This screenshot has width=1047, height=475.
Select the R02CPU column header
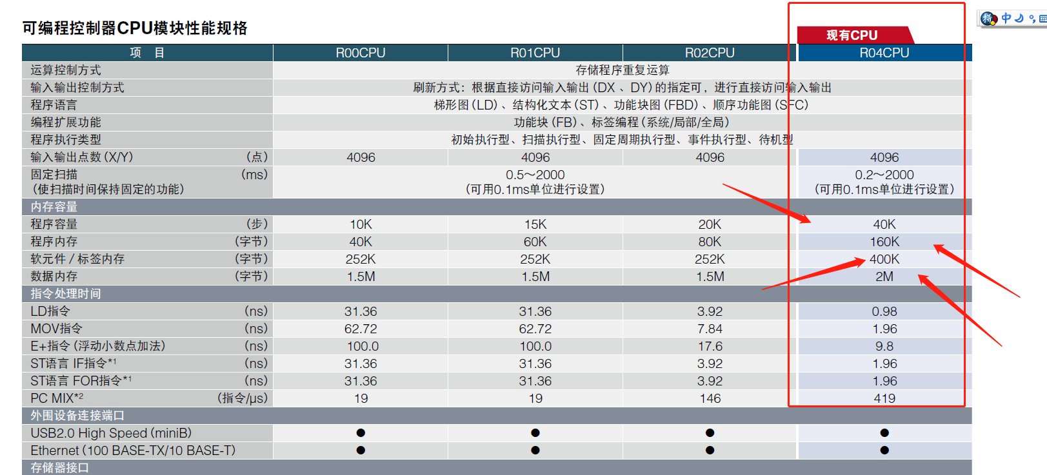click(x=710, y=53)
